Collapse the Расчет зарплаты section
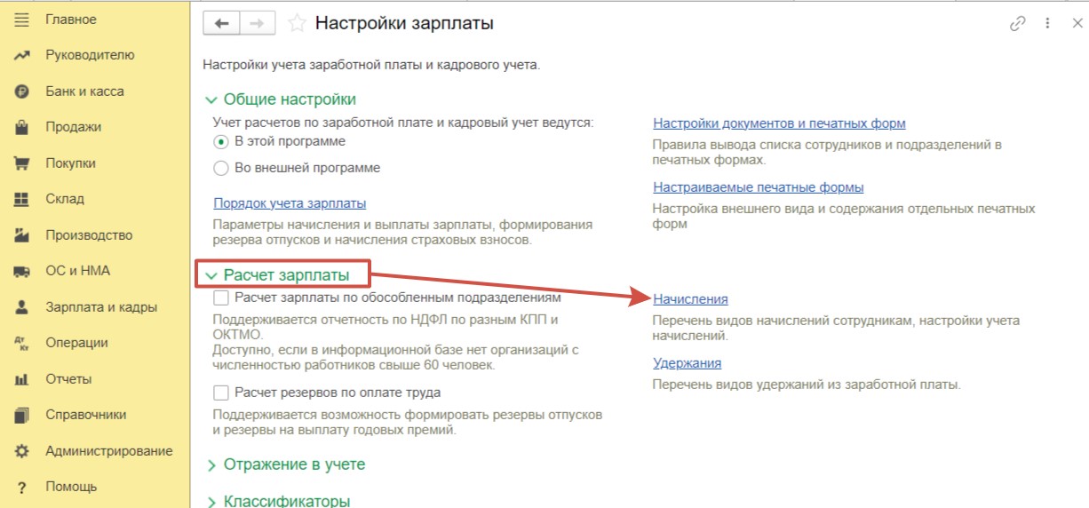 coord(211,276)
